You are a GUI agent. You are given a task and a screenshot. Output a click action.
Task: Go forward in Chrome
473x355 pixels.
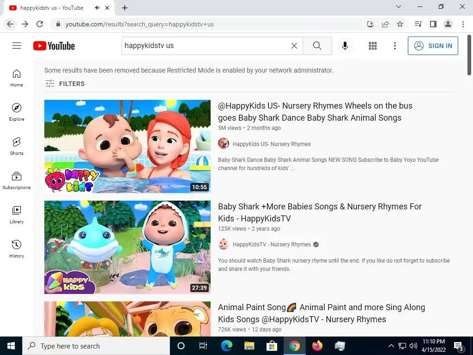(25, 24)
